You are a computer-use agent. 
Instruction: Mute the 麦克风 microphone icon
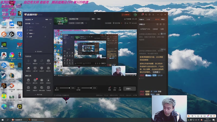pos(57,88)
